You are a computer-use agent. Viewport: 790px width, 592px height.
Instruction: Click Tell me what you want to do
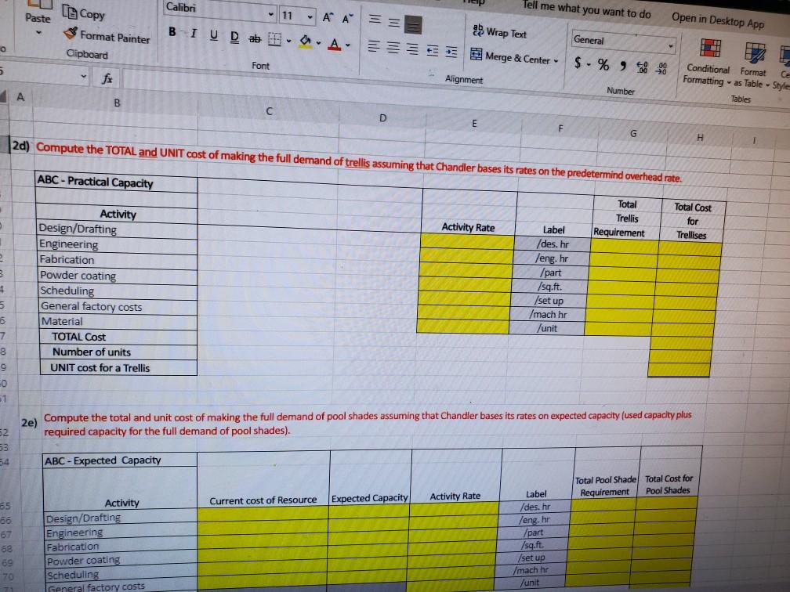(x=586, y=9)
